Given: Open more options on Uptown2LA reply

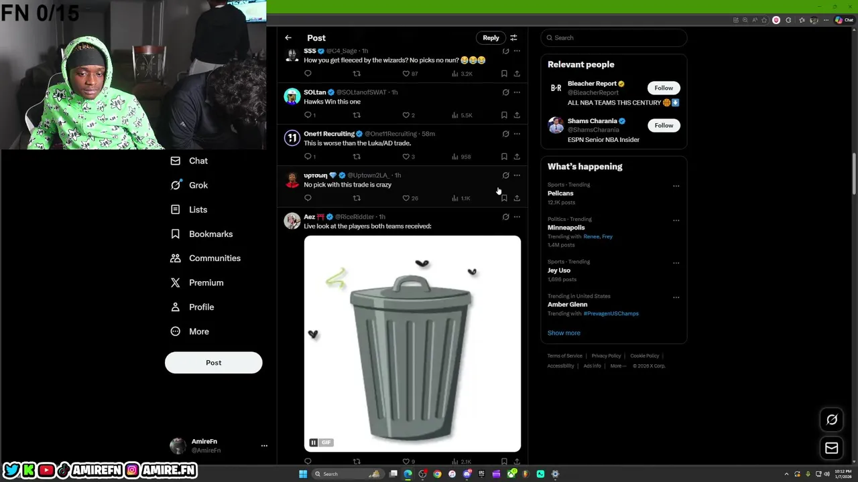Looking at the screenshot, I should 517,175.
